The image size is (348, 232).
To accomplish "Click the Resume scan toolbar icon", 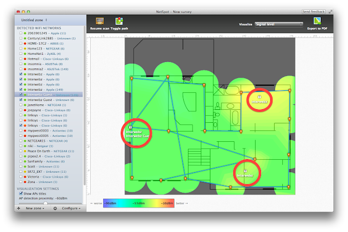I will (x=100, y=21).
